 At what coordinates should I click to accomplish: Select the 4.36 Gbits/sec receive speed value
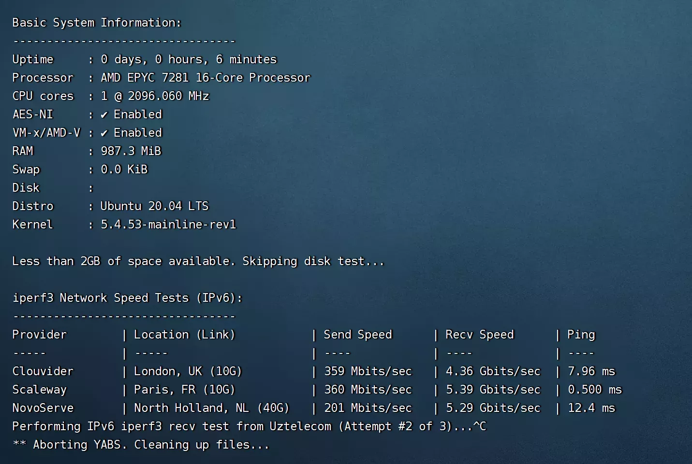(493, 371)
